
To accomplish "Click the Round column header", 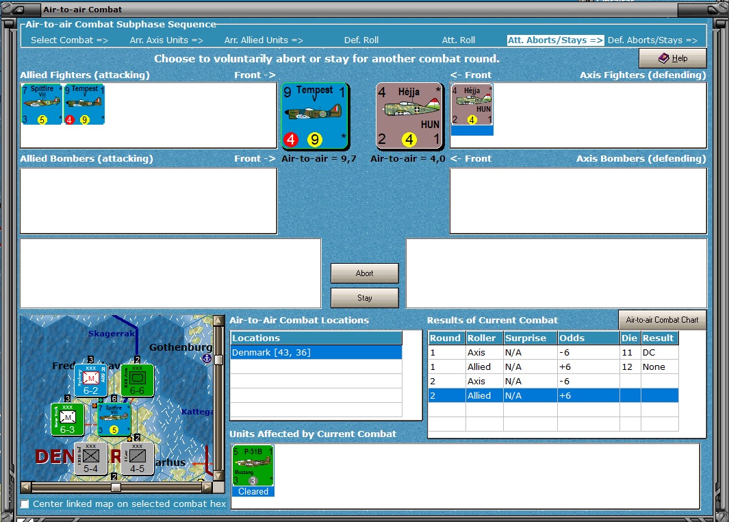I will point(447,338).
